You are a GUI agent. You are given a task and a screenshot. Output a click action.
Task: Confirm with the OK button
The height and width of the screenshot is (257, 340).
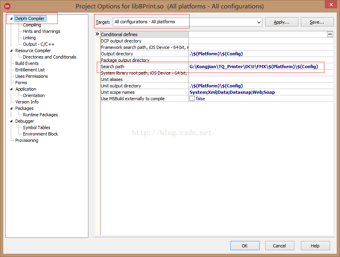245,246
